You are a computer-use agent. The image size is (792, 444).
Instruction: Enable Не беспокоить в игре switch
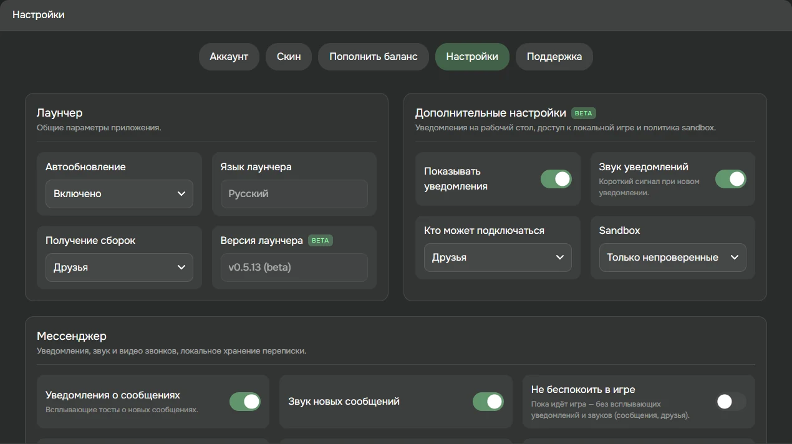pos(731,402)
